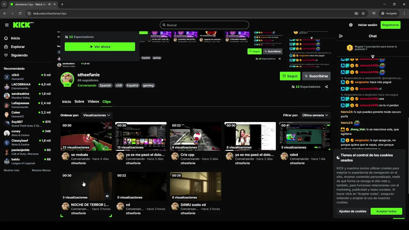Switch to the Inicio channel tab

(x=66, y=102)
